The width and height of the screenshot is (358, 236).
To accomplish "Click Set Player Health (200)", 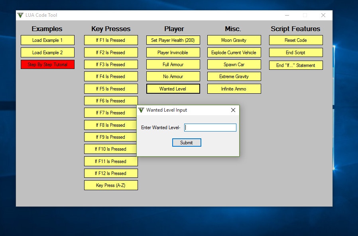I will 173,40.
